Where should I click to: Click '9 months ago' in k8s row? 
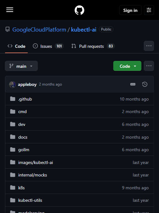(135, 188)
